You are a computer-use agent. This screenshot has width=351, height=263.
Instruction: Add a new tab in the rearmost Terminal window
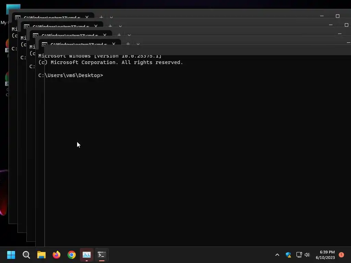click(x=101, y=17)
